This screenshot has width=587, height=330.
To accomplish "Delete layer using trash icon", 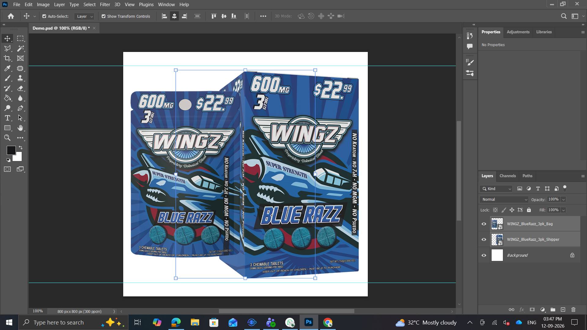I will [x=573, y=310].
